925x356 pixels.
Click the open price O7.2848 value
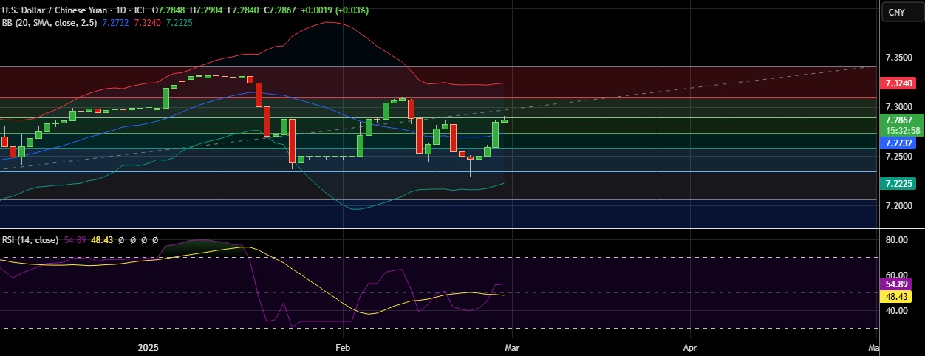169,10
